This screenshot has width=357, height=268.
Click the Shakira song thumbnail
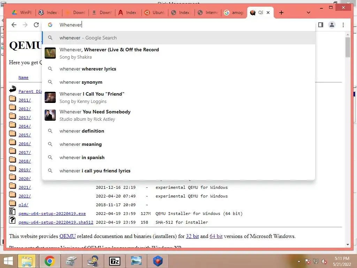pos(50,53)
